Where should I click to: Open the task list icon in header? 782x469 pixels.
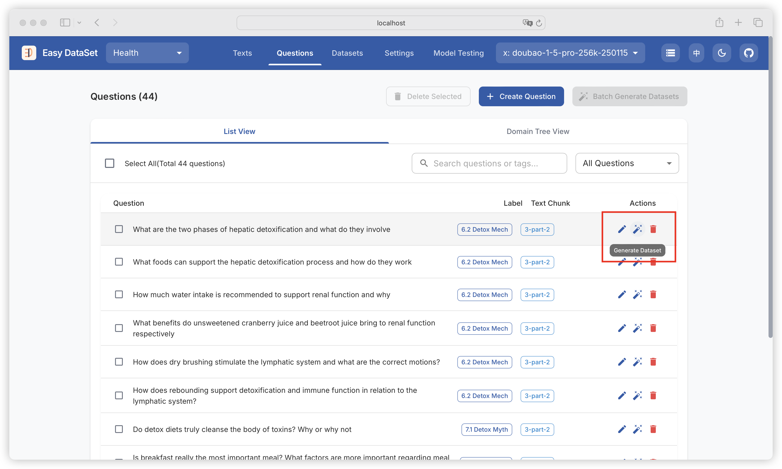670,53
